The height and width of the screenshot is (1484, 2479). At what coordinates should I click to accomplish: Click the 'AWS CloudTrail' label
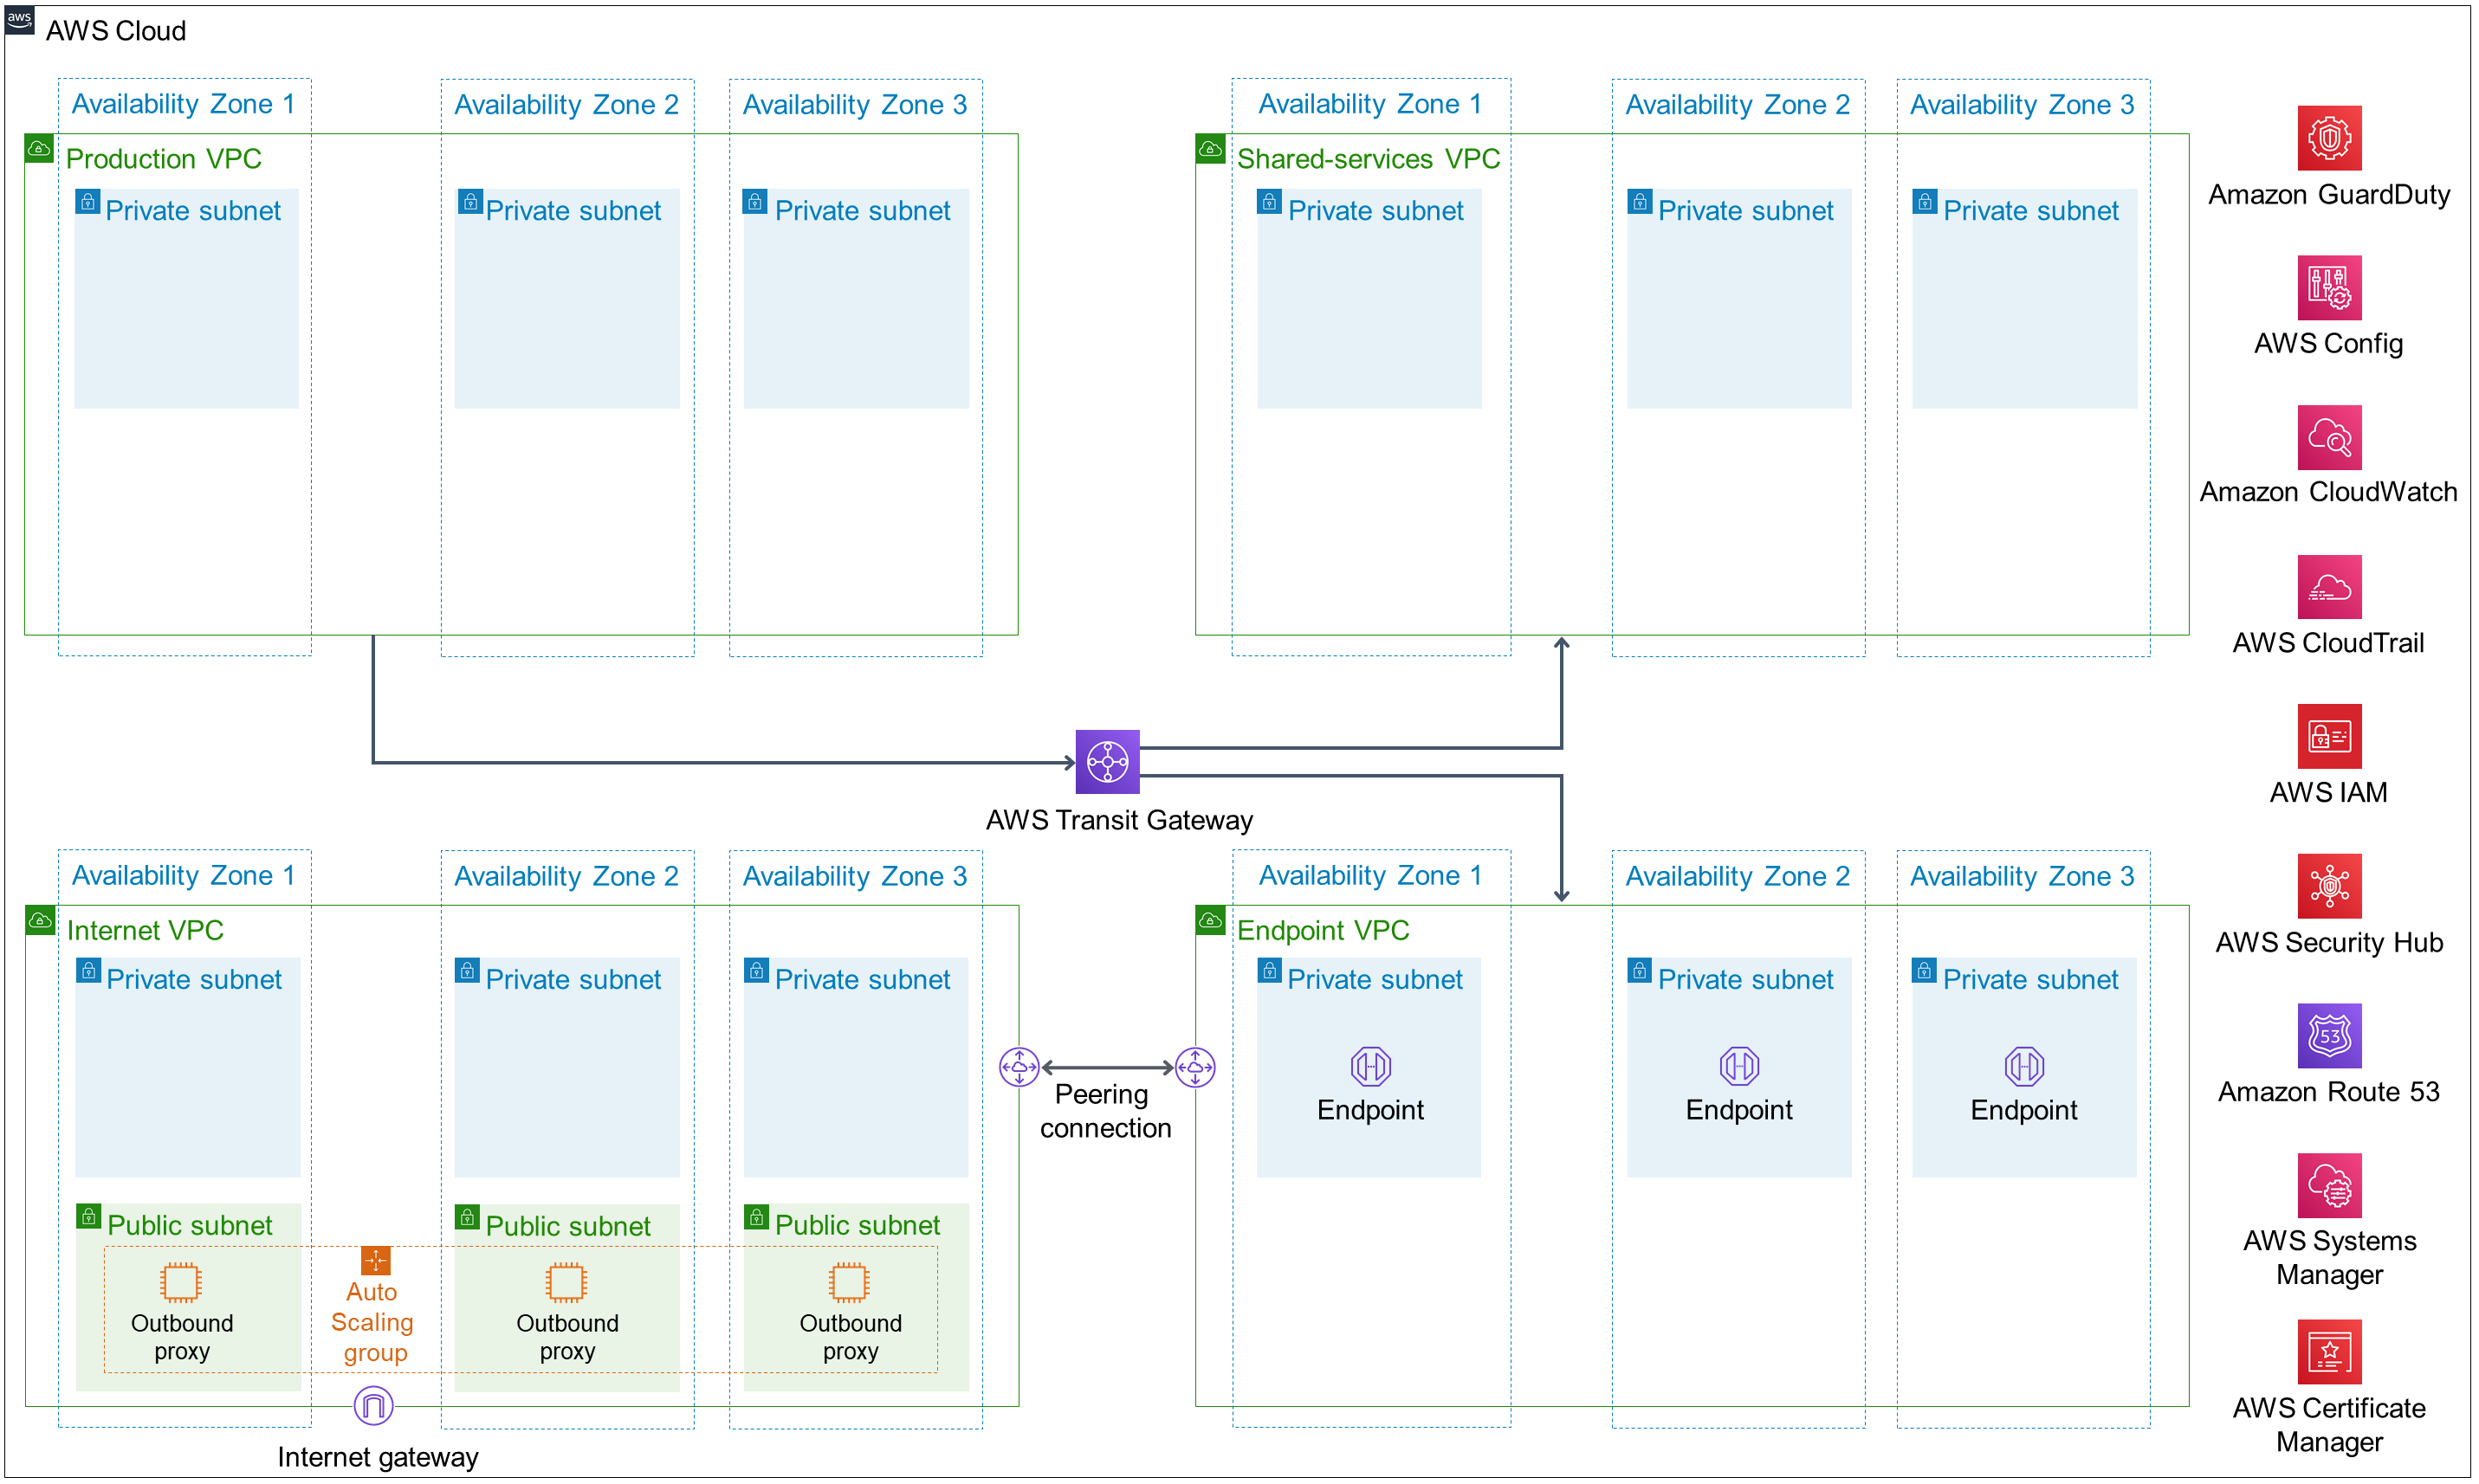coord(2329,643)
